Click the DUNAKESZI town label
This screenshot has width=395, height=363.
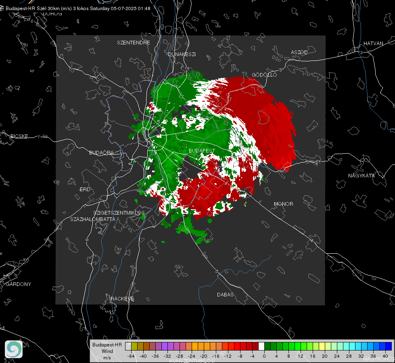[182, 54]
